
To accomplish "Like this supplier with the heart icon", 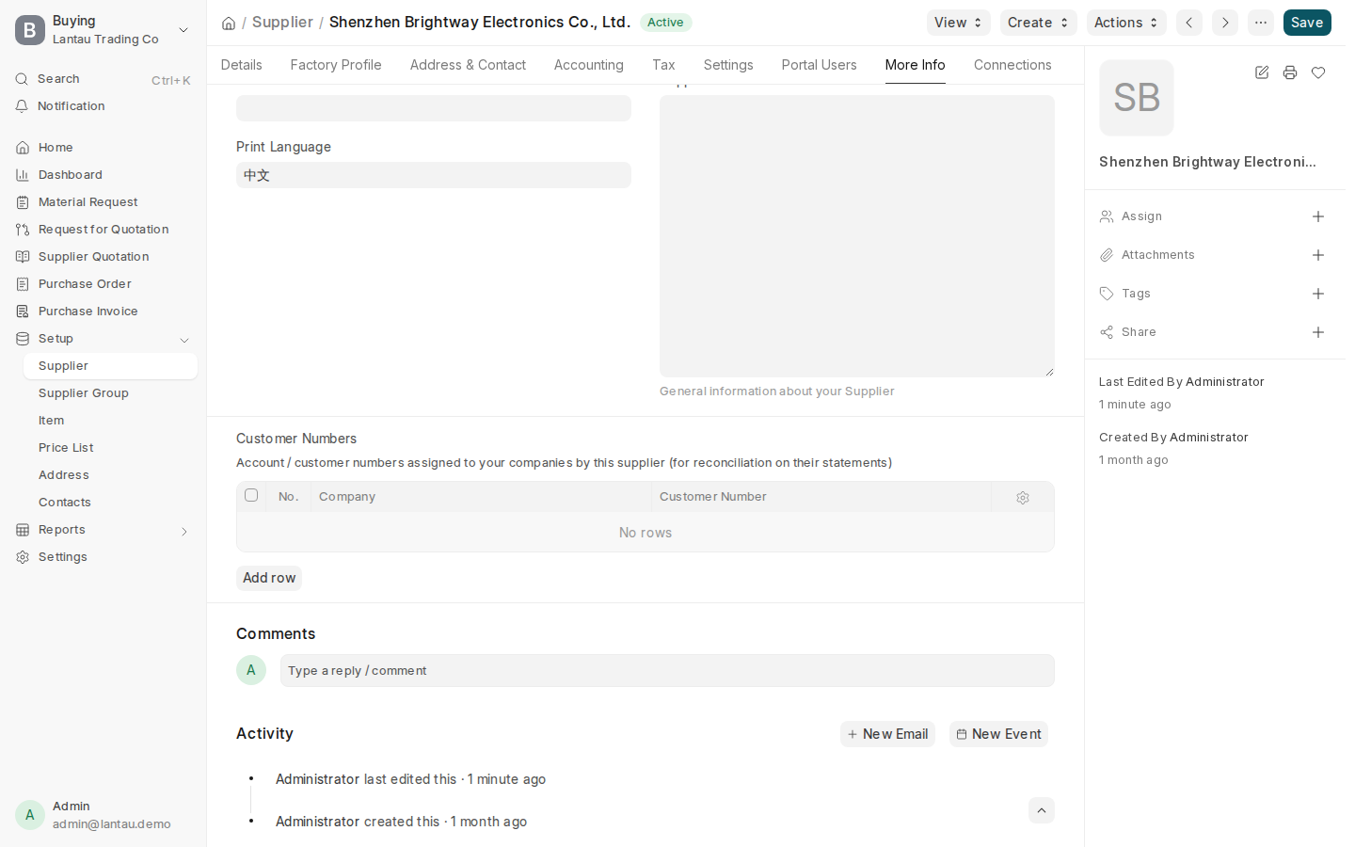I will click(1318, 72).
